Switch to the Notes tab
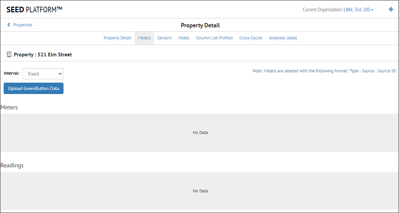The image size is (399, 213). click(x=184, y=38)
